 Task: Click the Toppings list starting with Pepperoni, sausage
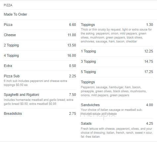pos(114,91)
